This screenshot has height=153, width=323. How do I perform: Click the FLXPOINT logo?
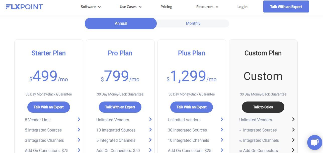click(24, 7)
